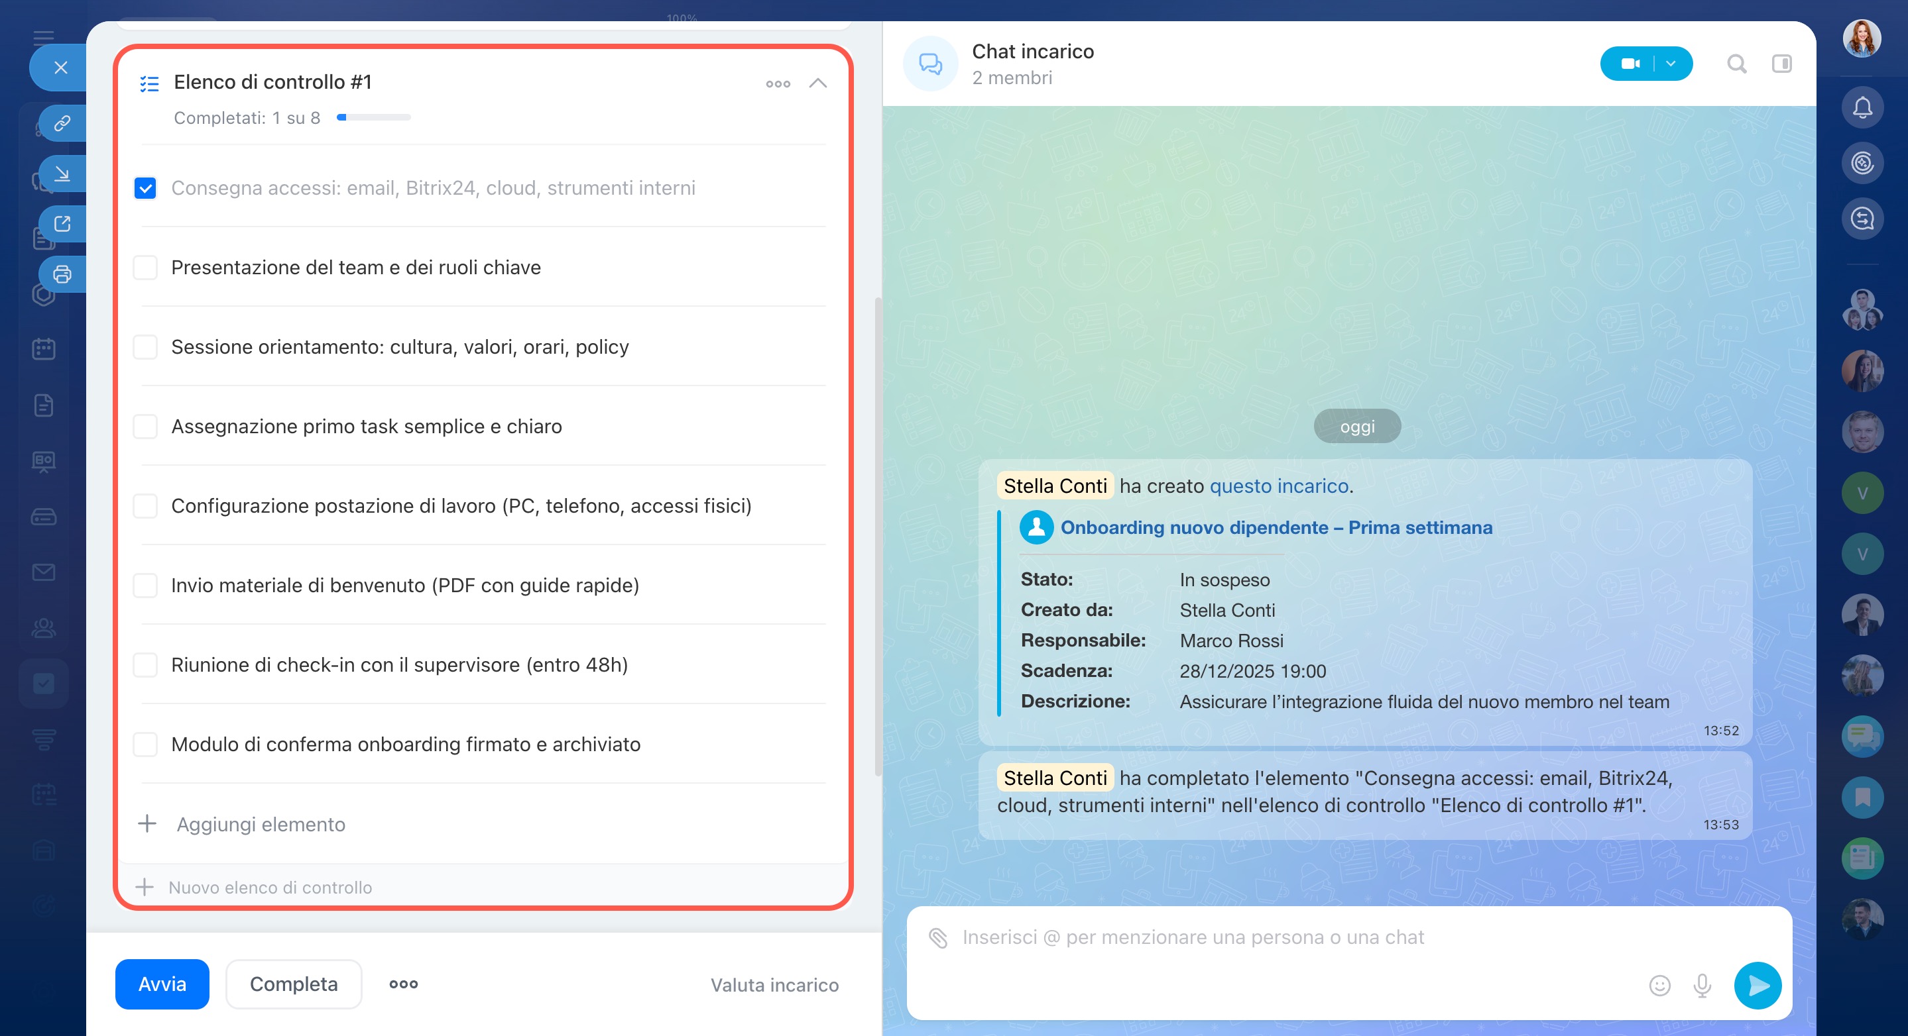Start a video call in chat
The image size is (1908, 1036).
[1630, 64]
